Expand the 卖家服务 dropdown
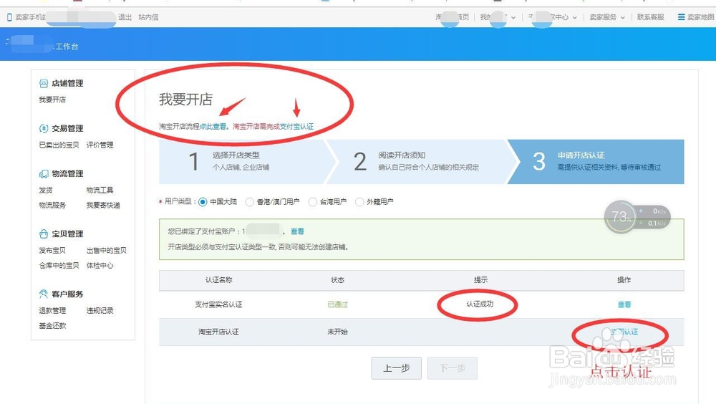 coord(607,17)
